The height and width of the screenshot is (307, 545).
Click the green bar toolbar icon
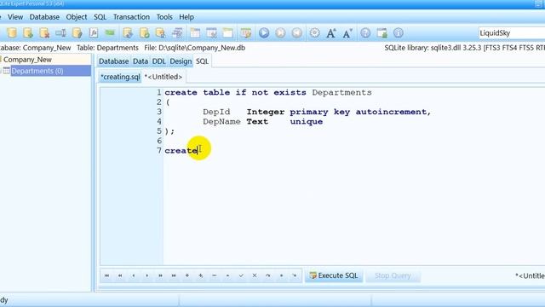pyautogui.click(x=110, y=33)
